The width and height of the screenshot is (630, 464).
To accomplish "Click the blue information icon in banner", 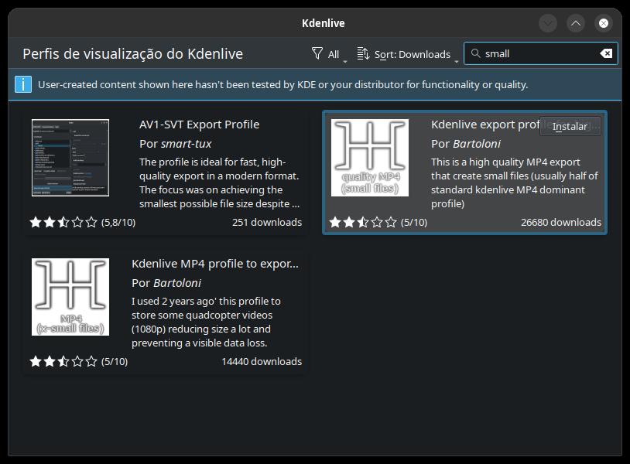I will pyautogui.click(x=23, y=85).
